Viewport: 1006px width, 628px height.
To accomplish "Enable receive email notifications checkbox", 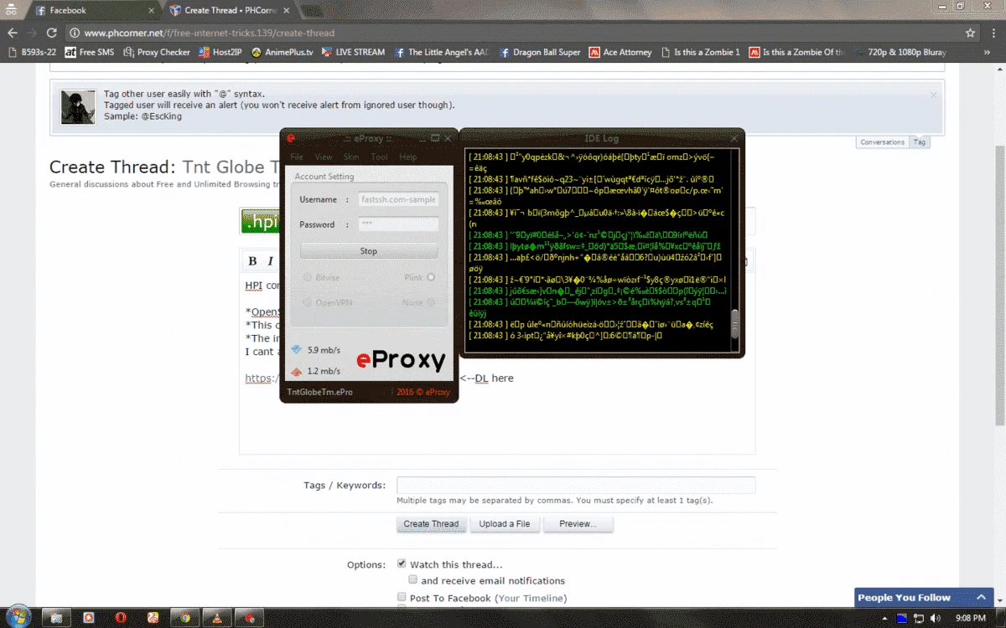I will click(412, 579).
